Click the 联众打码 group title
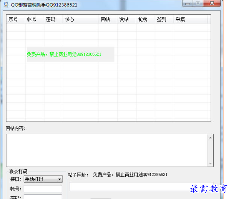Image resolution: width=230 pixels, height=199 pixels. pos(18,172)
